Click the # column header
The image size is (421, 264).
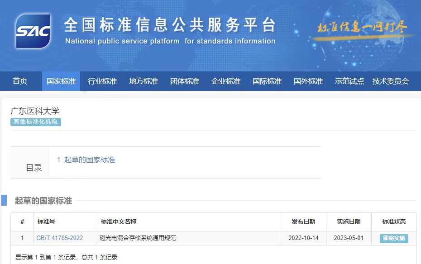[x=22, y=222]
